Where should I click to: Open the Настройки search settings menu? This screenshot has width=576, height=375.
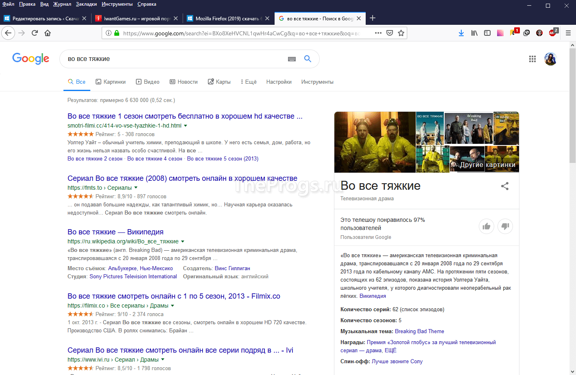pos(279,82)
